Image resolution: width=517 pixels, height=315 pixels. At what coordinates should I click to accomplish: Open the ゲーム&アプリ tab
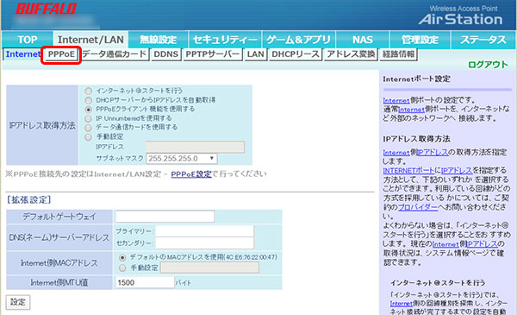pyautogui.click(x=298, y=40)
